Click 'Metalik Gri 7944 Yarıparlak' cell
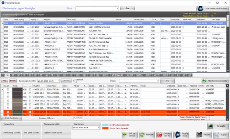 (x=102, y=38)
